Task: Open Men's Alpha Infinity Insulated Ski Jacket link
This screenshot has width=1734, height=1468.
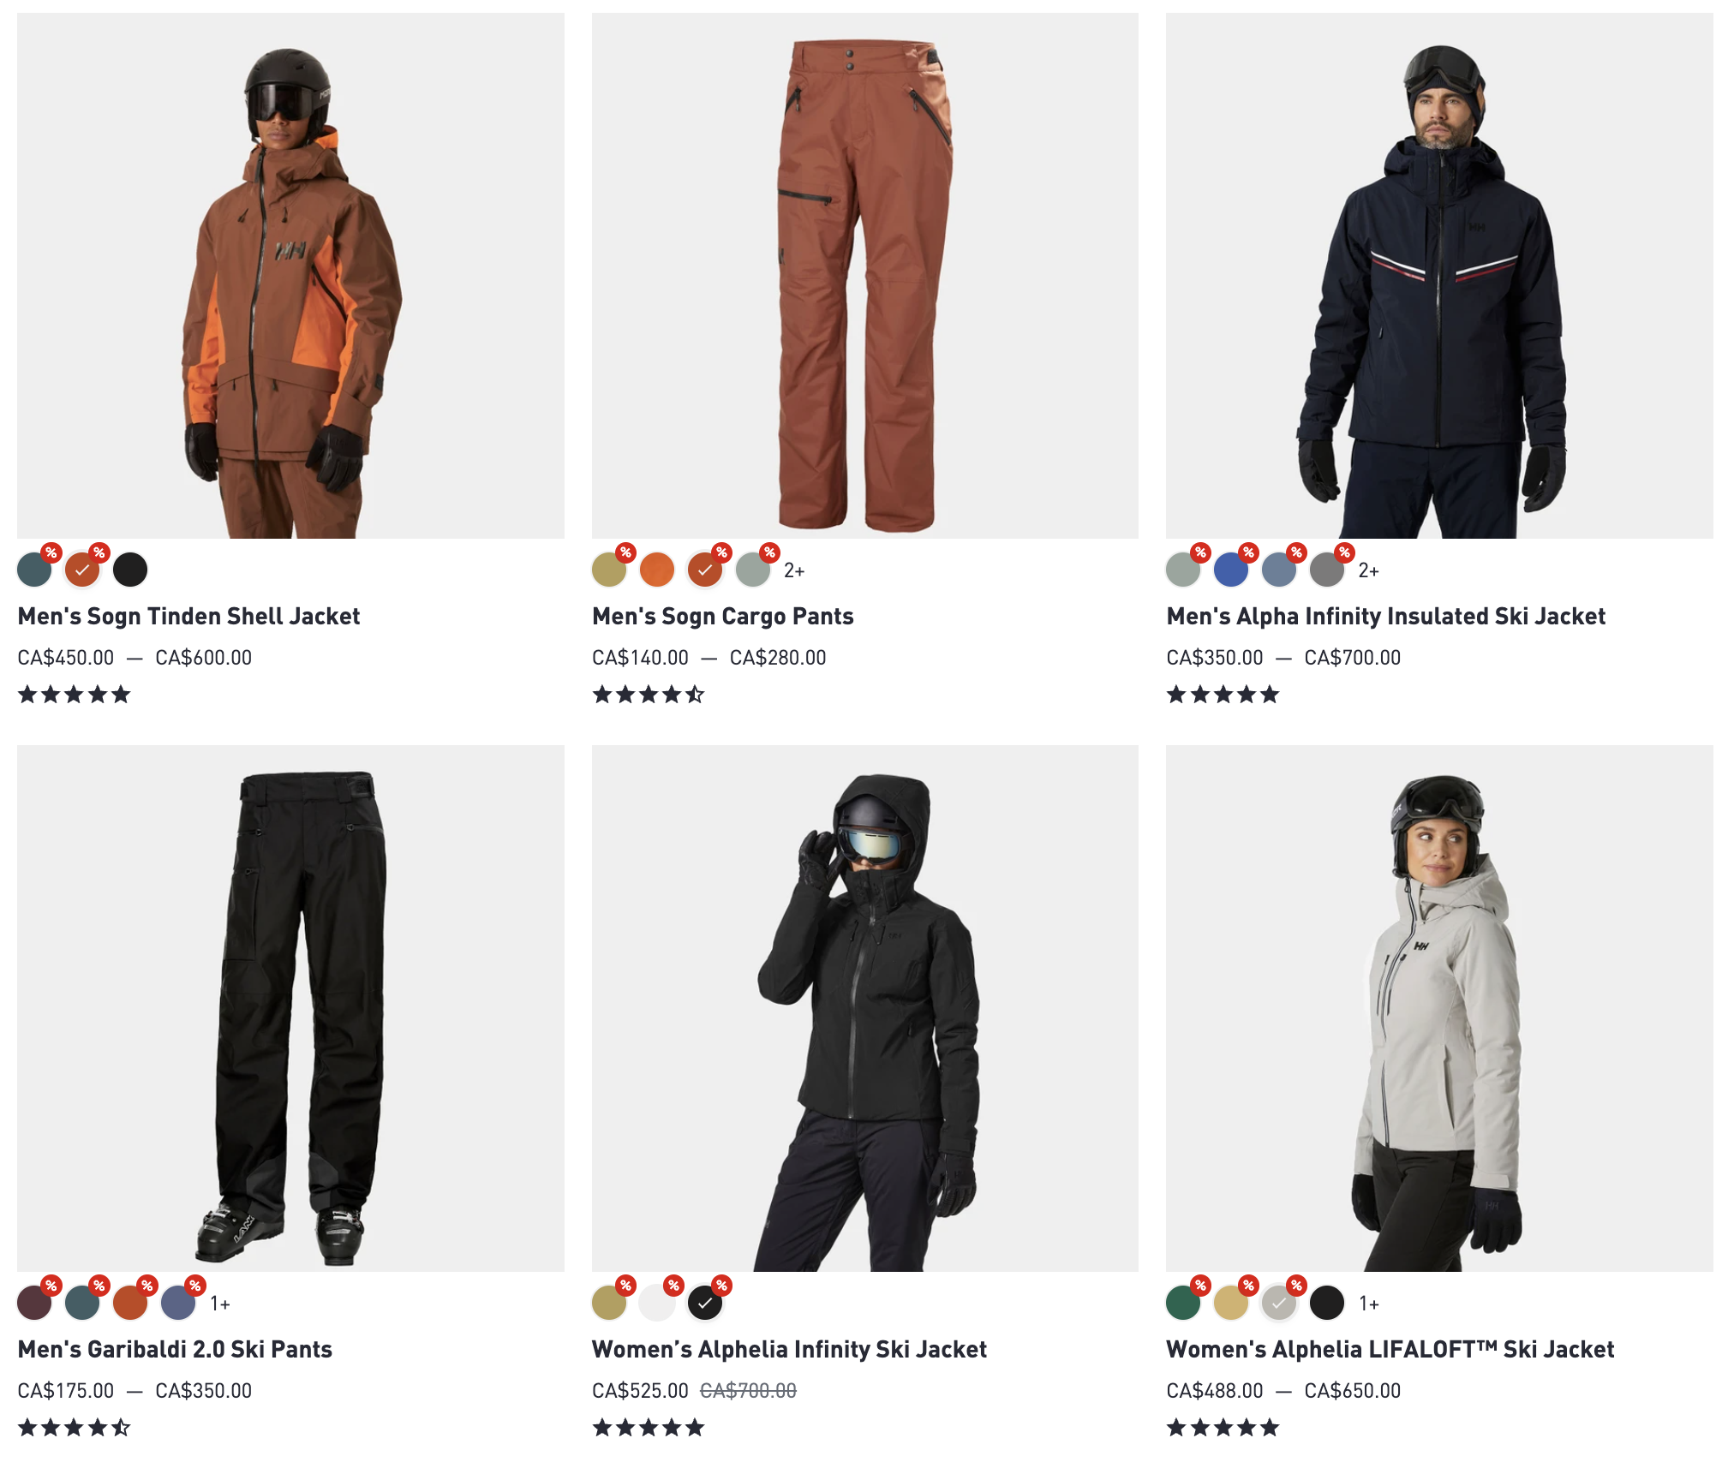Action: point(1385,617)
